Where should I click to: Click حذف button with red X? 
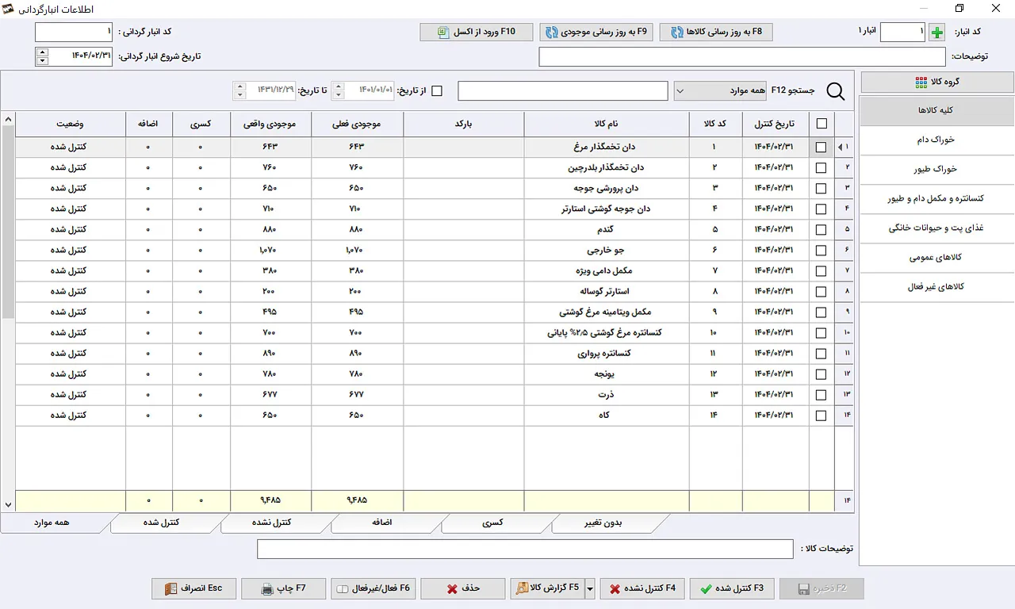463,588
